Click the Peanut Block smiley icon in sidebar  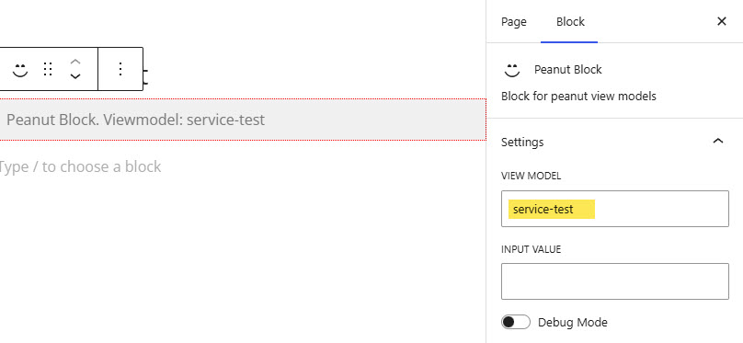tap(512, 70)
